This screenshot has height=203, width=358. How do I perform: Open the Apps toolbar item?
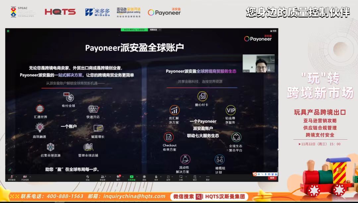pyautogui.click(x=168, y=177)
